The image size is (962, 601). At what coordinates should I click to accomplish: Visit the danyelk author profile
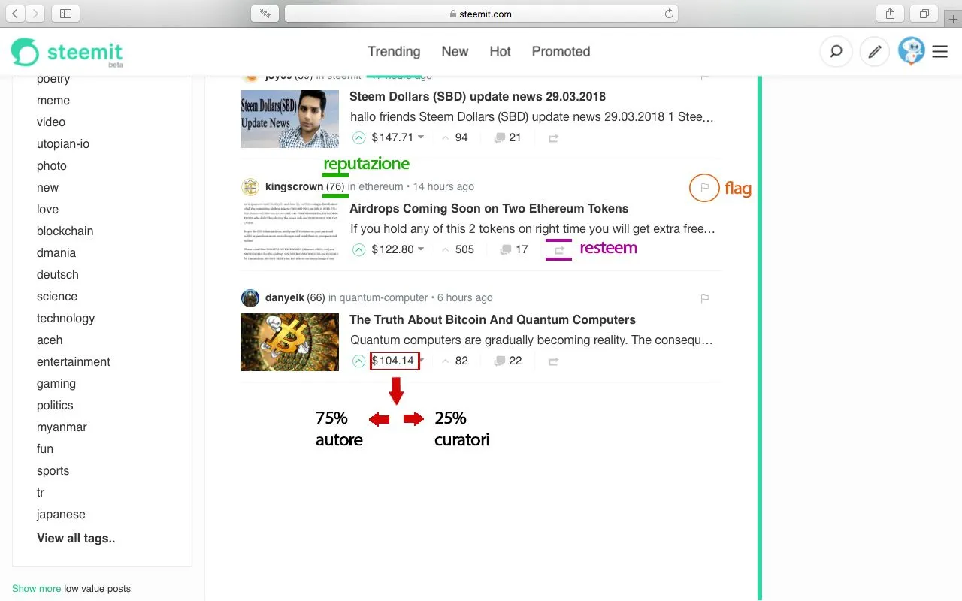pos(284,297)
